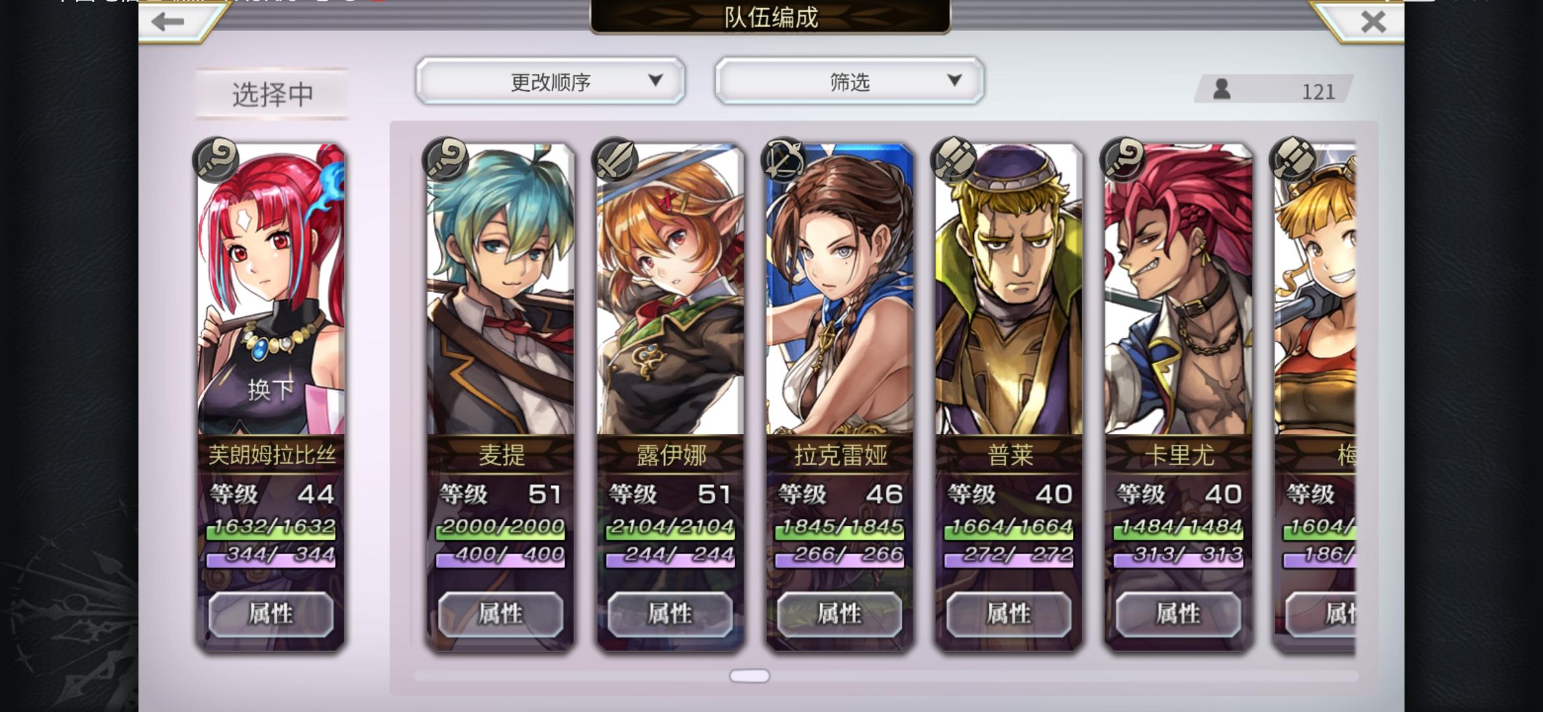Click the horizontal scrollbar handle

[750, 676]
